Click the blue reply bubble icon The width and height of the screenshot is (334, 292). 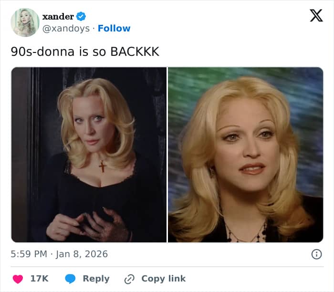click(x=70, y=279)
